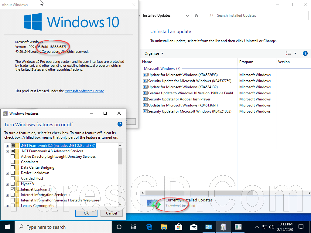Open volume control in system tray

[272, 227]
